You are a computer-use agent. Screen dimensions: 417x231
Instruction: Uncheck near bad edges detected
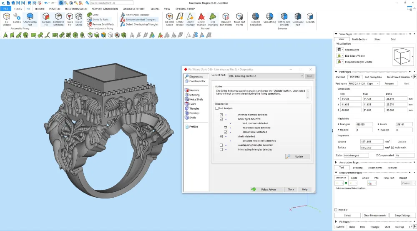[x=226, y=128]
